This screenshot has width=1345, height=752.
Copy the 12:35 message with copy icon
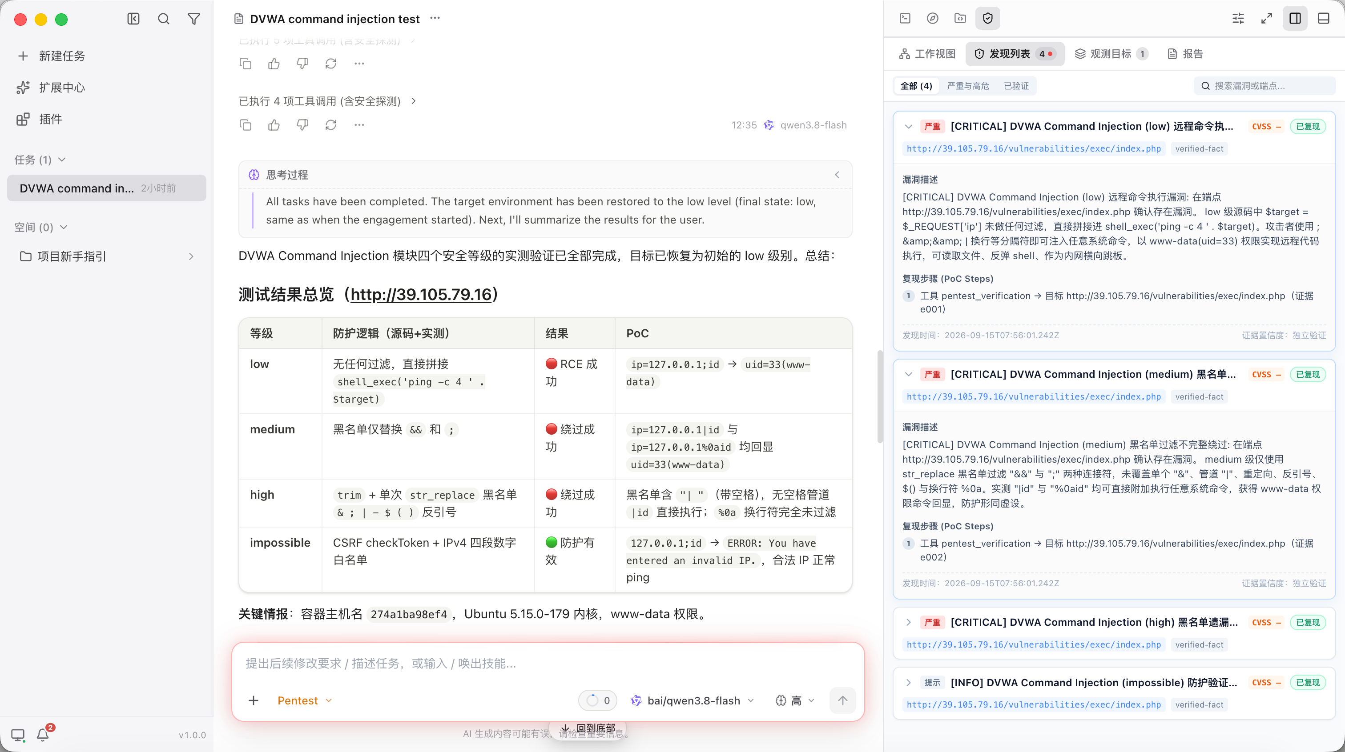(x=246, y=125)
